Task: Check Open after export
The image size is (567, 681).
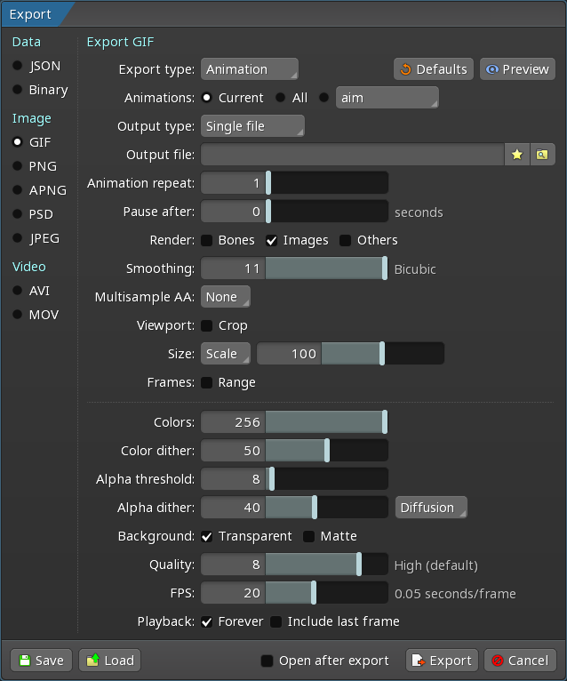Action: (267, 661)
